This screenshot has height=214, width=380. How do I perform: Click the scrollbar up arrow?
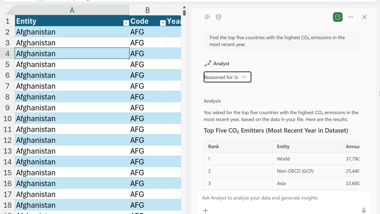click(184, 7)
